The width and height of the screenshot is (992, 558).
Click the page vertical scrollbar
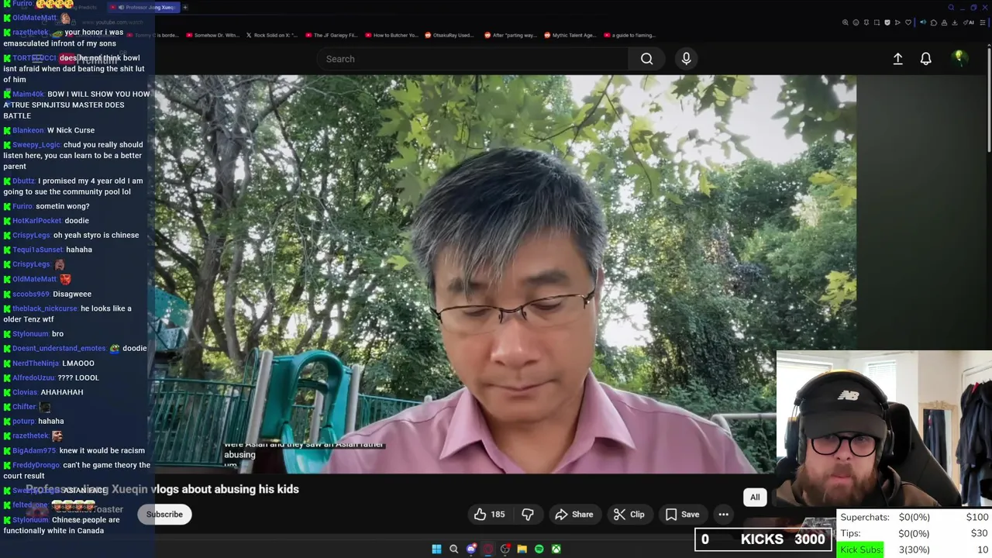[x=989, y=101]
